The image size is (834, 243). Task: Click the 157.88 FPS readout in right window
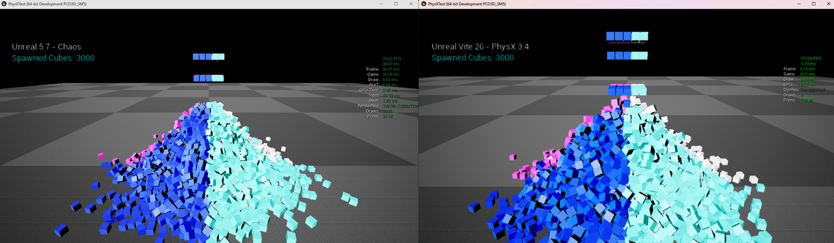tap(810, 58)
